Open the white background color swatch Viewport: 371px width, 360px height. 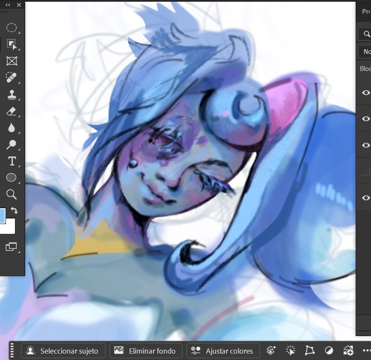(9, 228)
